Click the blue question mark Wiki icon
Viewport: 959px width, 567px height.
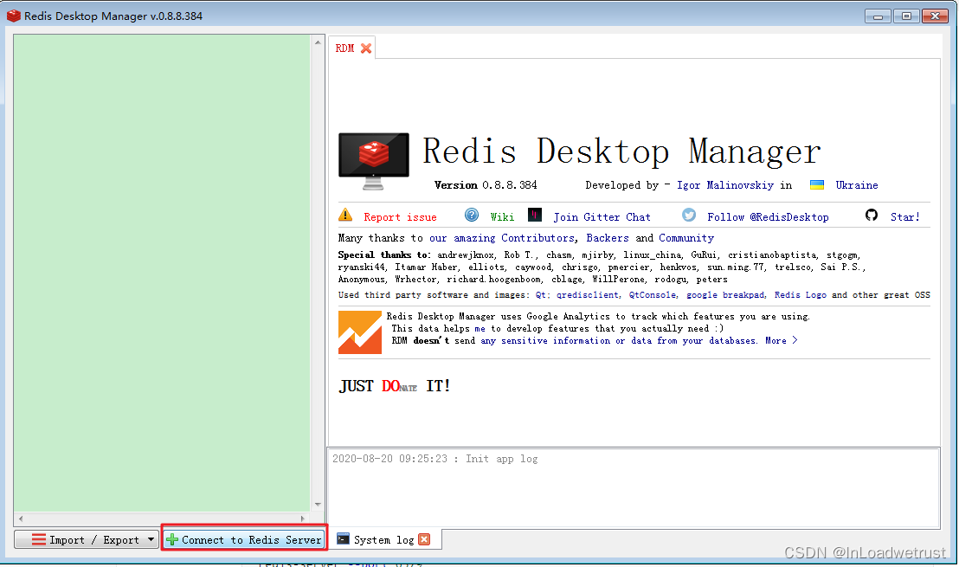(472, 215)
